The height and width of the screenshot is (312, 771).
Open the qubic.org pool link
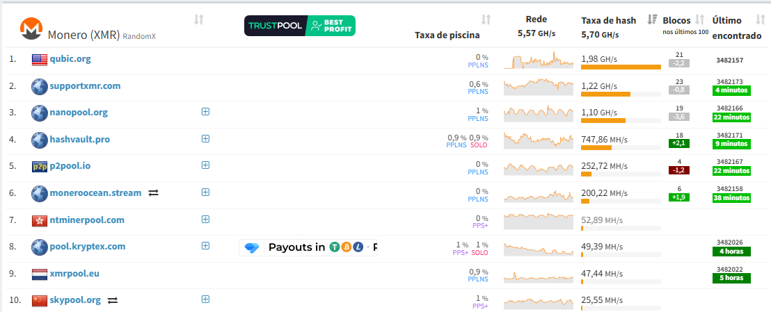pos(70,59)
